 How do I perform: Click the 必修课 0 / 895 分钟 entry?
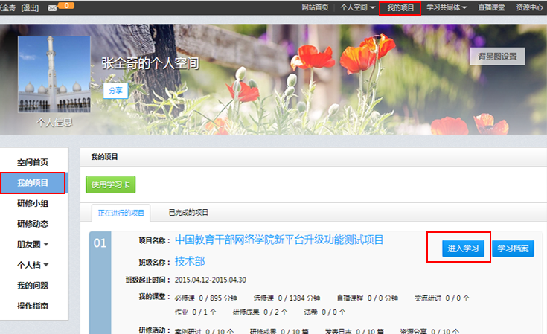(206, 298)
